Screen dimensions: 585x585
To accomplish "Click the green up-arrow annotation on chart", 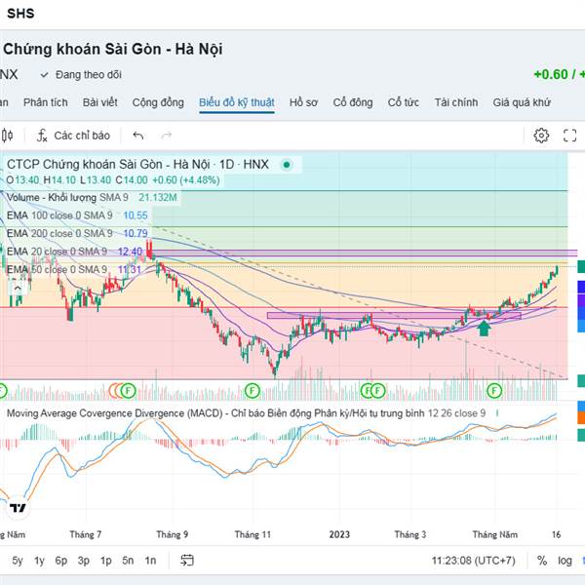I will 485,329.
